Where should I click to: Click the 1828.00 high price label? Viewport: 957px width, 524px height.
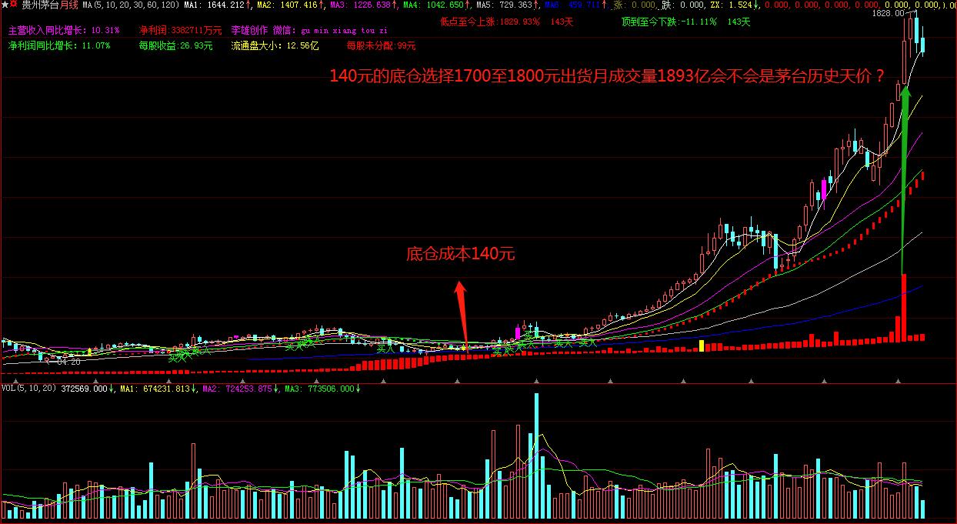(x=890, y=14)
